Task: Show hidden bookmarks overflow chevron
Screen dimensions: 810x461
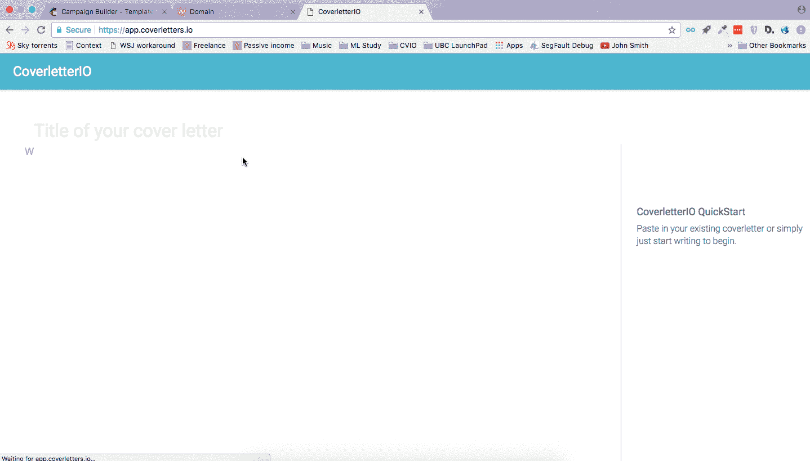Action: (x=730, y=46)
